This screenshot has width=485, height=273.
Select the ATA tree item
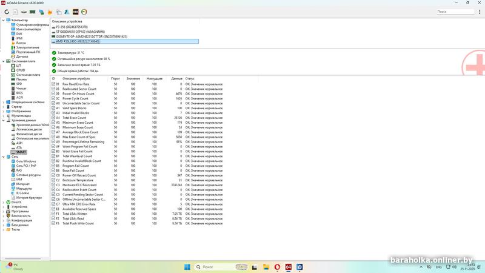pos(19,147)
